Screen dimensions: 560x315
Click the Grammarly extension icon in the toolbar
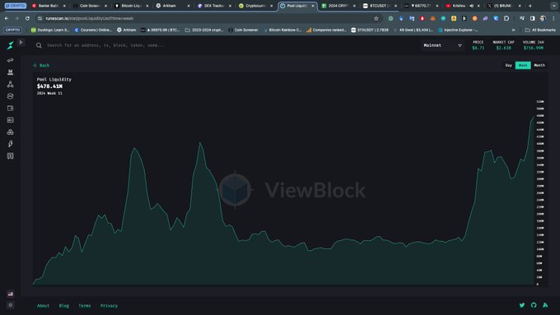(390, 18)
